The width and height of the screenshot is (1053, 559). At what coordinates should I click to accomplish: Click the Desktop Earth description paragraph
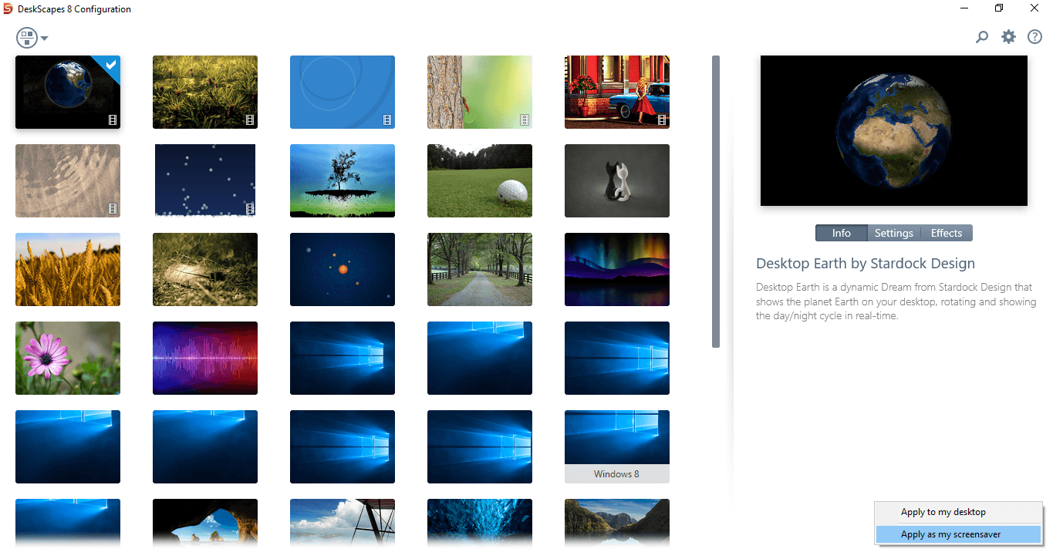896,301
